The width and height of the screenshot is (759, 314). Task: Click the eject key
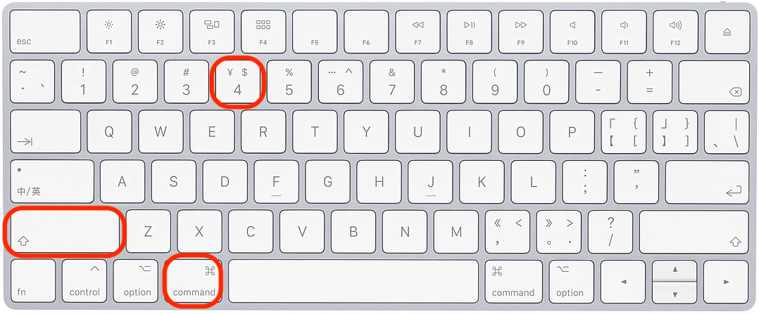click(x=727, y=32)
